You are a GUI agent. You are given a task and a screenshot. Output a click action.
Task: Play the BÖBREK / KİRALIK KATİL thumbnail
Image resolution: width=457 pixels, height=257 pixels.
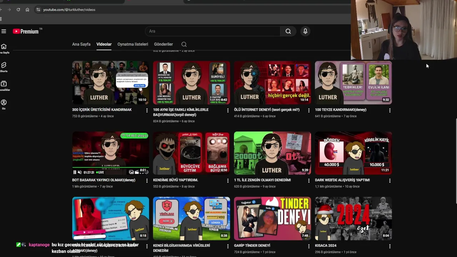click(x=353, y=153)
